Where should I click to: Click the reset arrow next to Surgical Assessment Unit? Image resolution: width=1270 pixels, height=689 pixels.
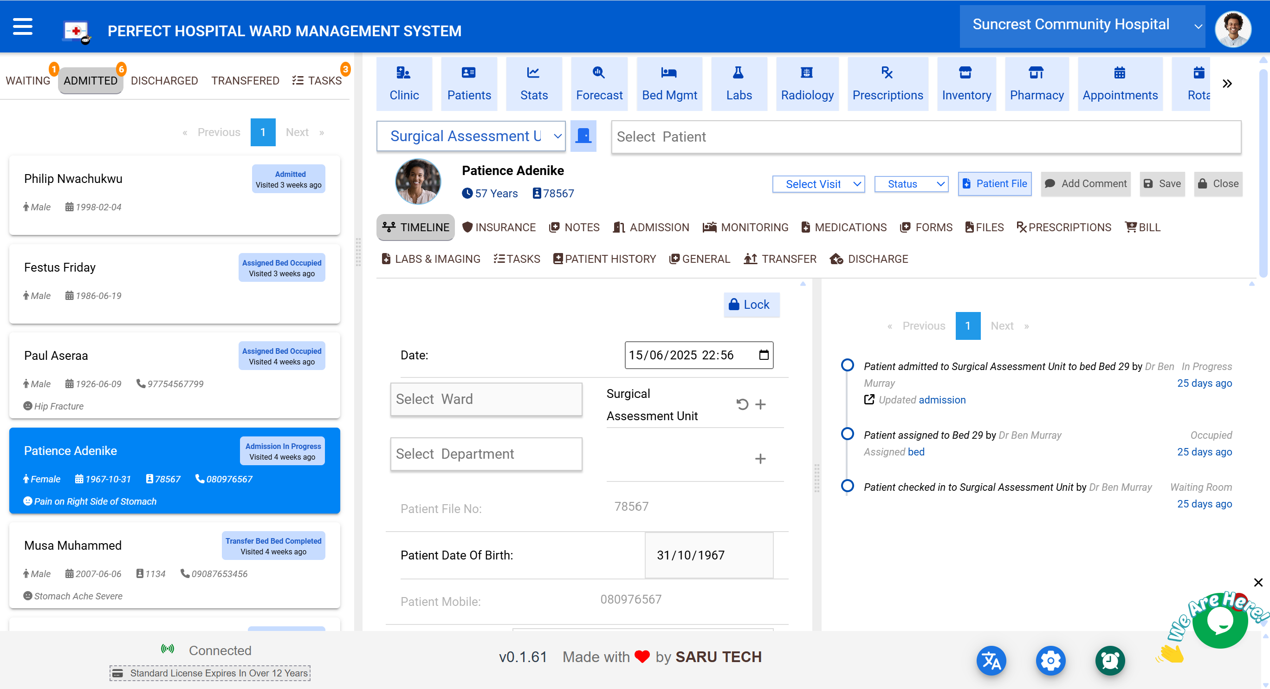pyautogui.click(x=742, y=404)
